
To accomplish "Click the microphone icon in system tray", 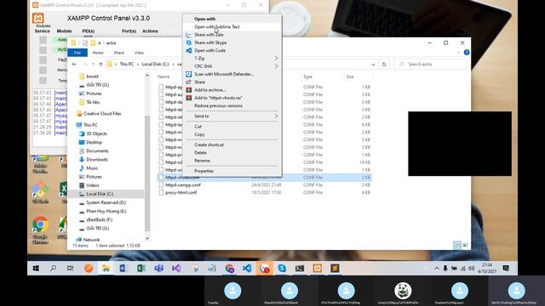I will coord(445,269).
